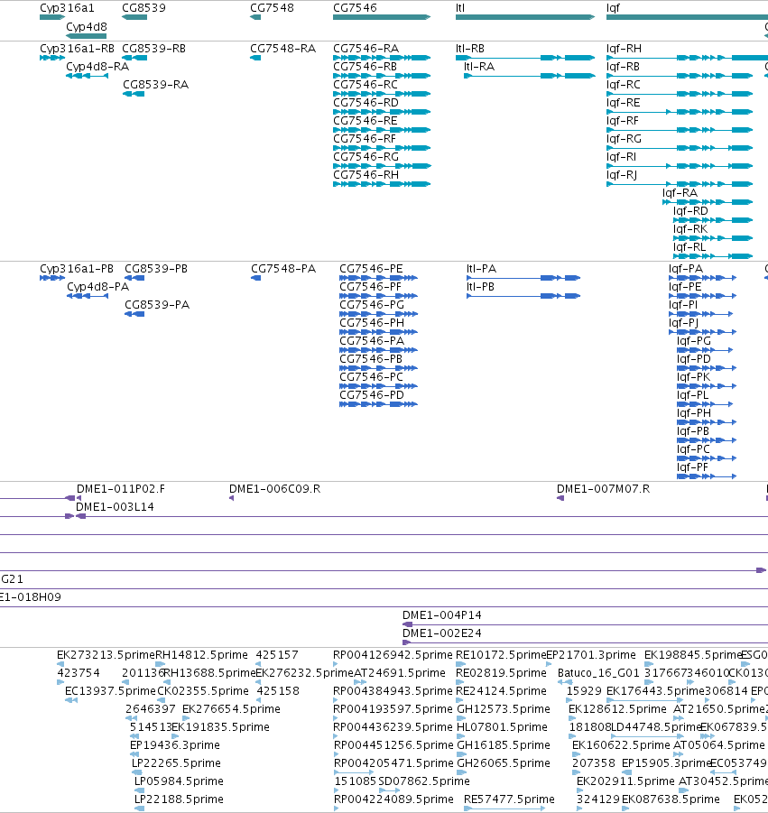This screenshot has width=768, height=813.
Task: Select EST EK160622.5prime
Action: 576,754
